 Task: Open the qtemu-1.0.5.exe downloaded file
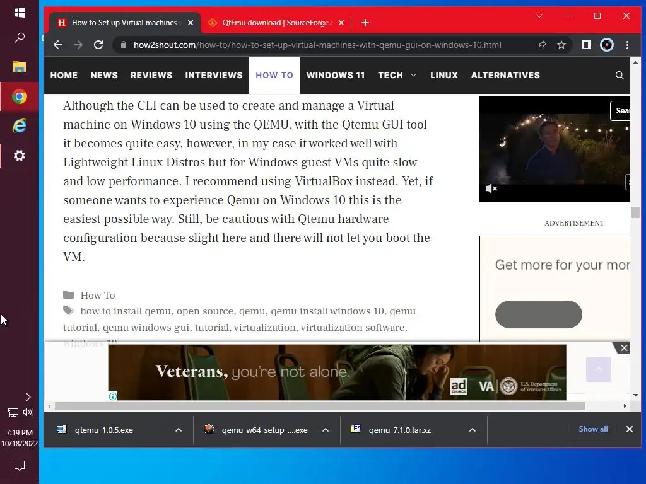[104, 430]
